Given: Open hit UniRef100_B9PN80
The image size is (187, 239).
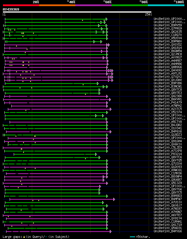Looking at the screenshot, I should click(168, 41).
